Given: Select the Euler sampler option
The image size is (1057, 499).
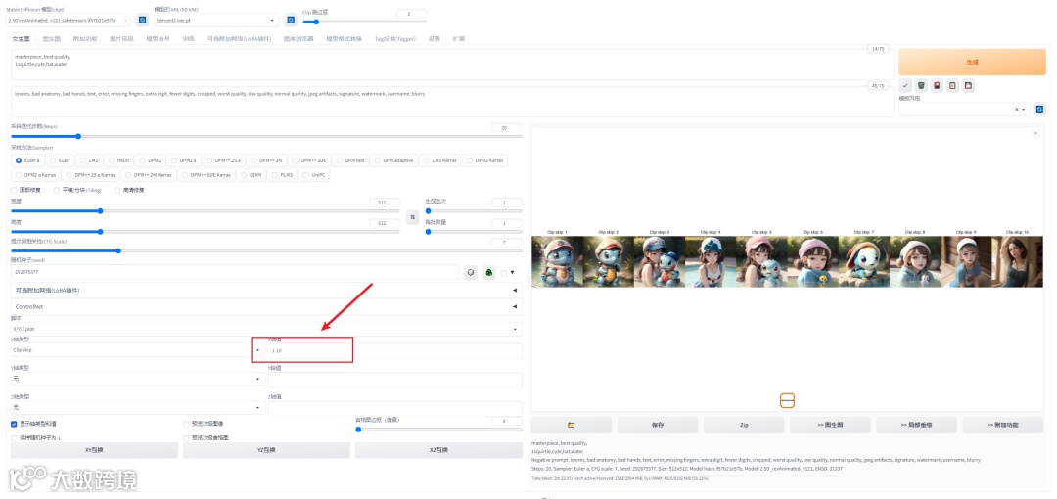Looking at the screenshot, I should (60, 160).
